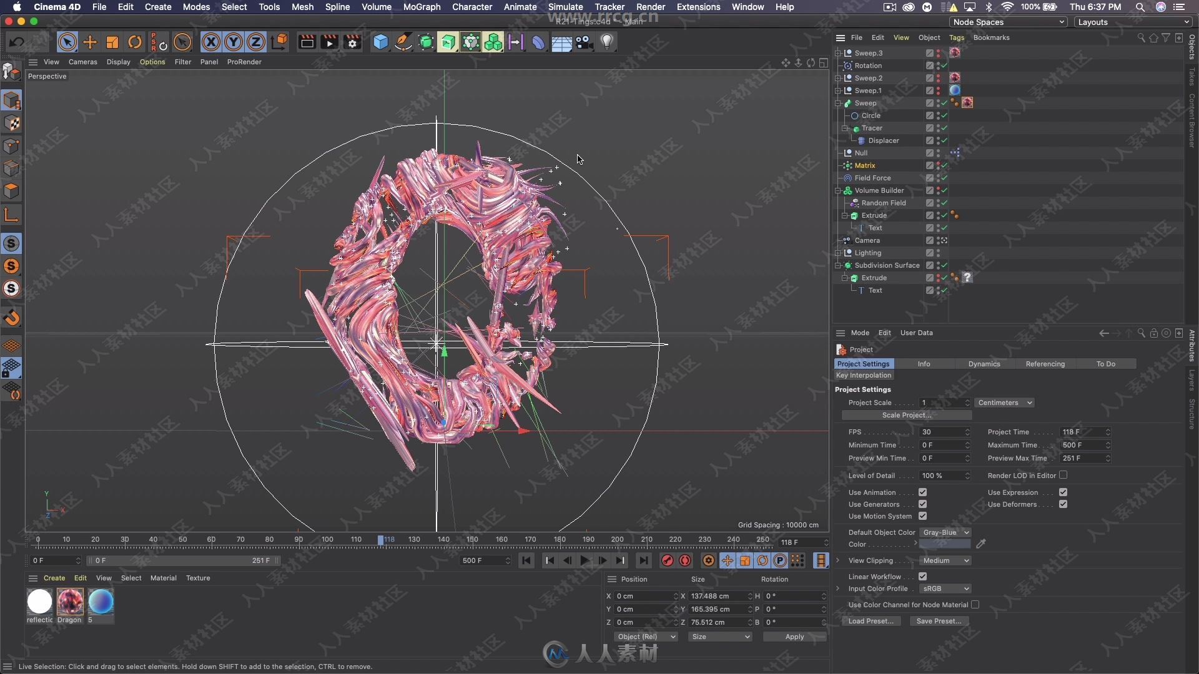The image size is (1199, 674).
Task: Select the Scale tool icon
Action: coord(112,42)
